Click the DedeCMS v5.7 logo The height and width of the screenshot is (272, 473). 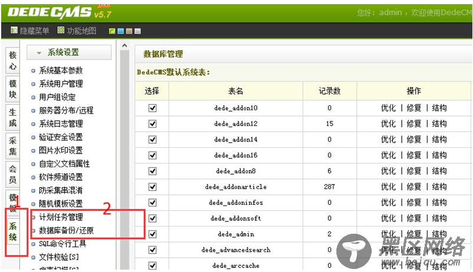tap(59, 12)
